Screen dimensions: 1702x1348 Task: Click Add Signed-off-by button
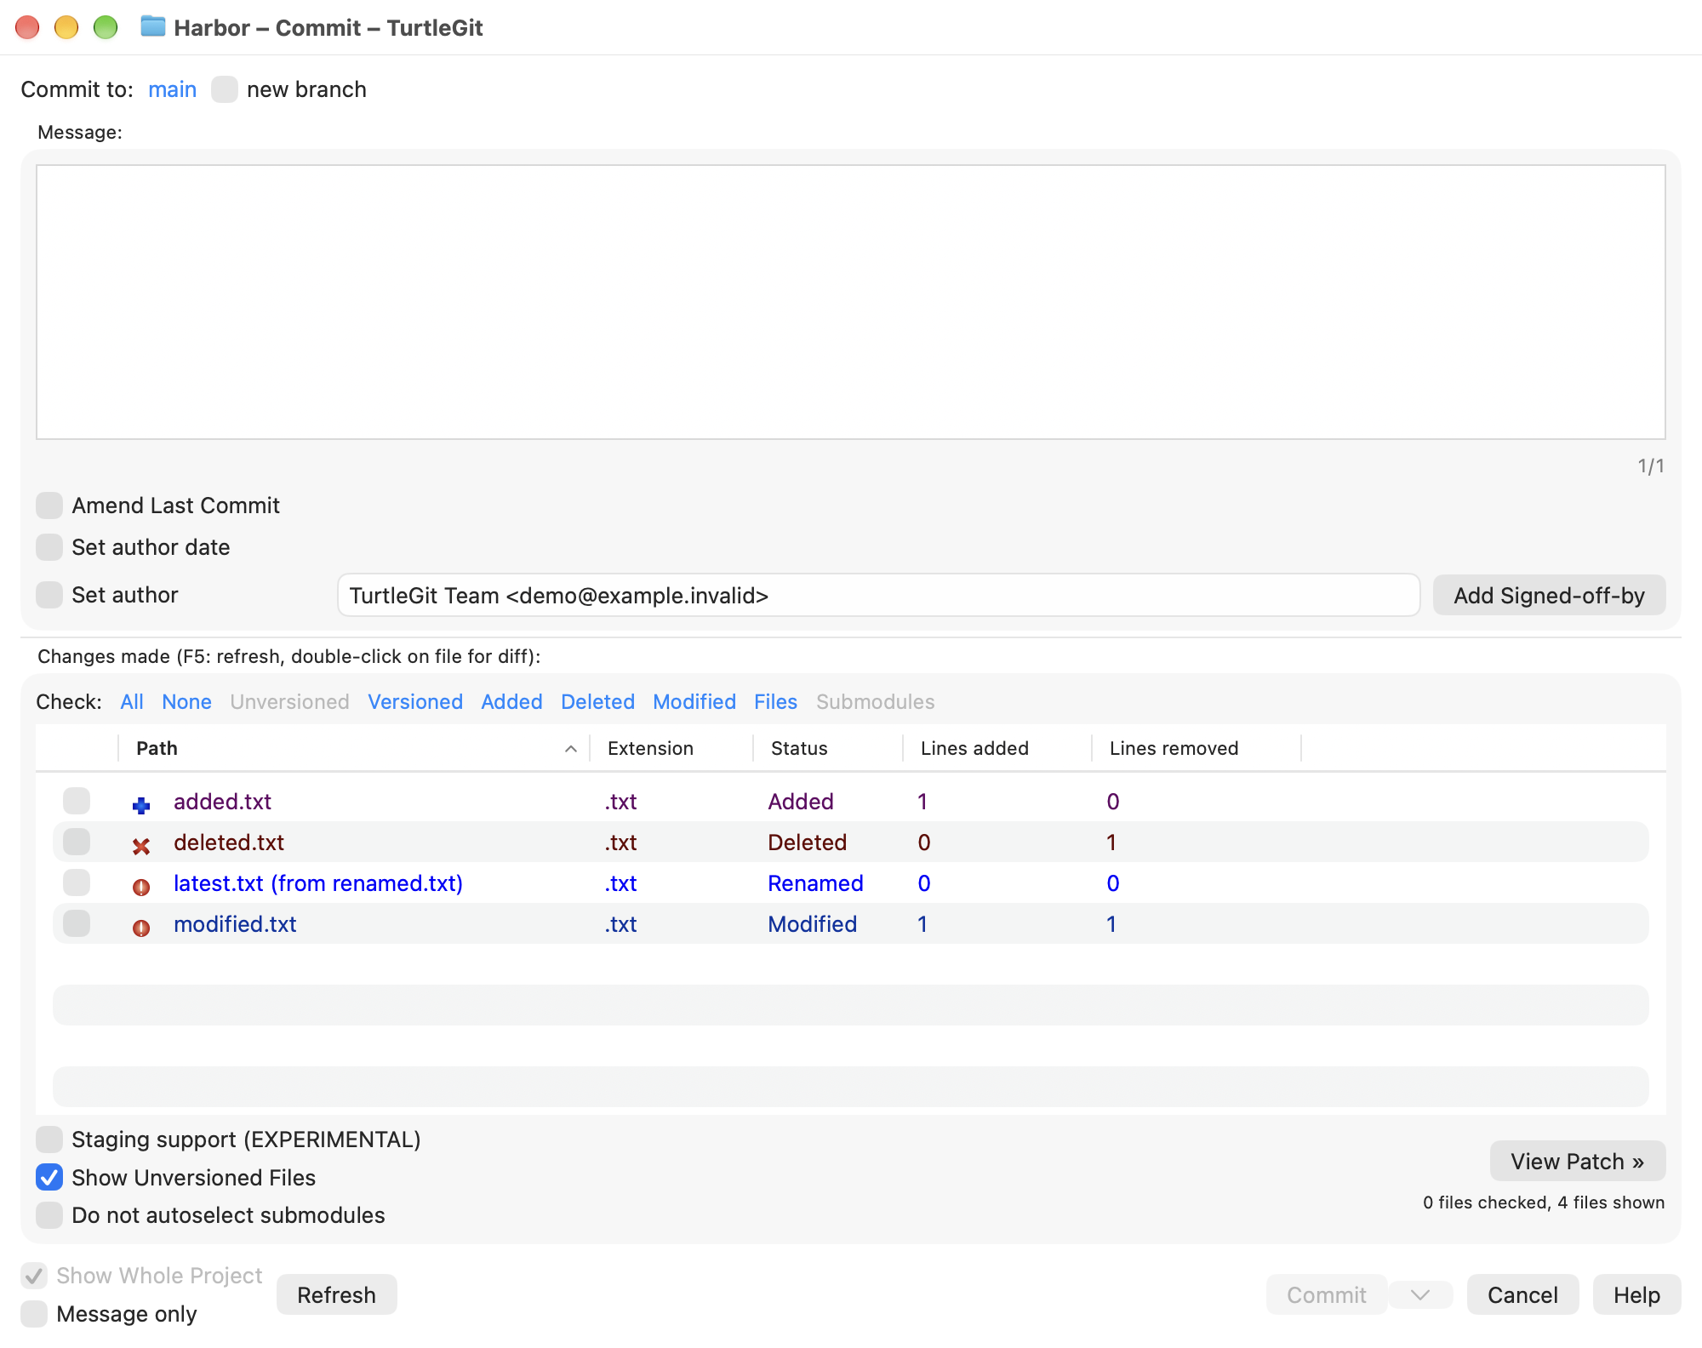[1549, 595]
